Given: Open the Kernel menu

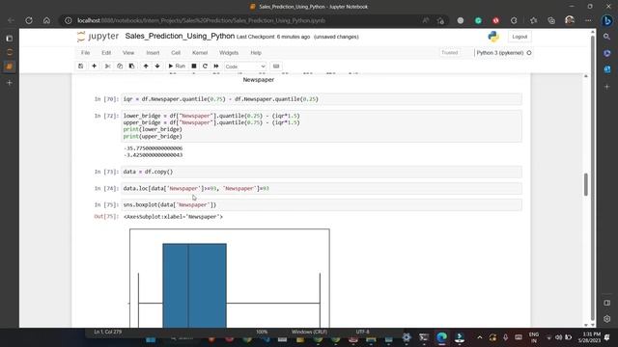Looking at the screenshot, I should pyautogui.click(x=200, y=53).
